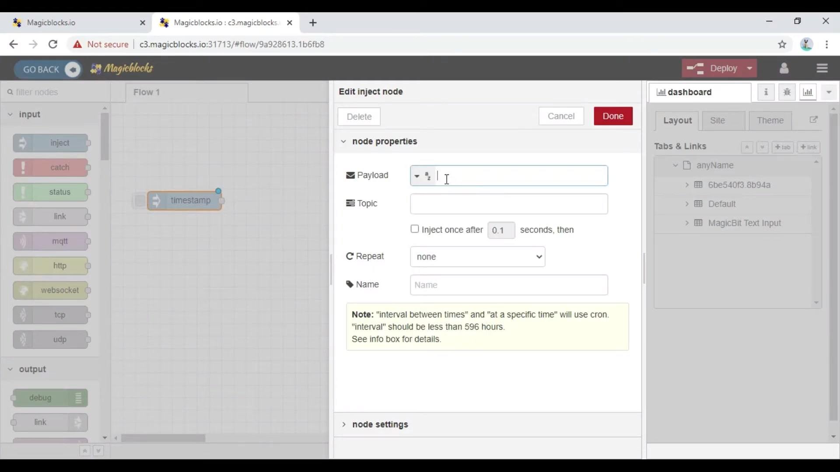Click the Deploy dropdown arrow button
The height and width of the screenshot is (472, 840).
coord(750,69)
